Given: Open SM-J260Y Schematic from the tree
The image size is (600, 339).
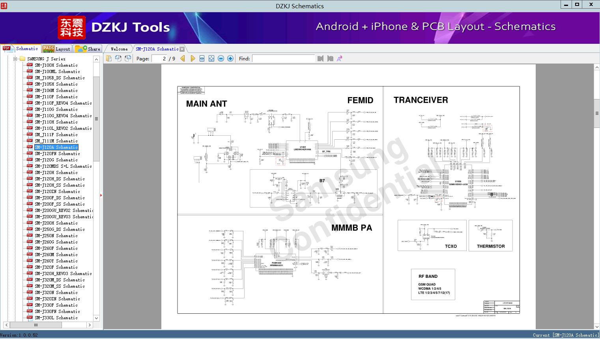Looking at the screenshot, I should (56, 261).
